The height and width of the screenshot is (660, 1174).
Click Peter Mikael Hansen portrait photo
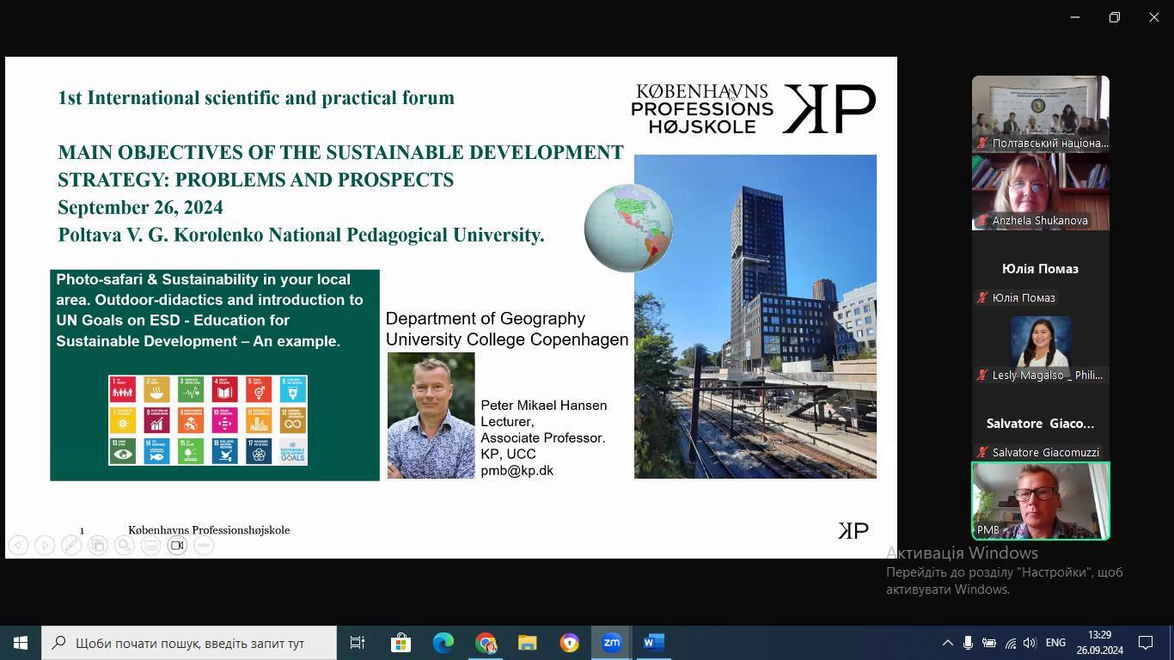[431, 415]
